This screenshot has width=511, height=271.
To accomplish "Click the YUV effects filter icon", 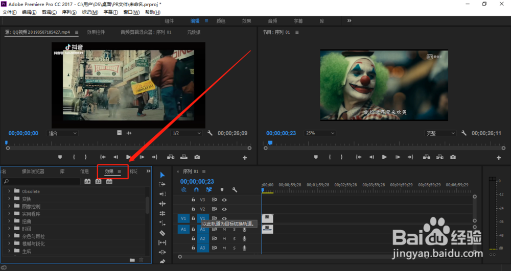I will pyautogui.click(x=109, y=181).
